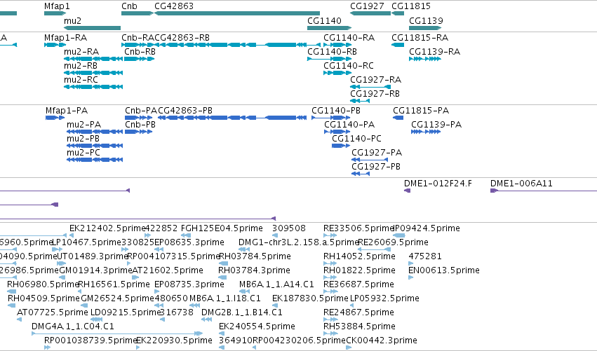
Task: Click the RE36687.5prime EST label
Action: click(358, 285)
